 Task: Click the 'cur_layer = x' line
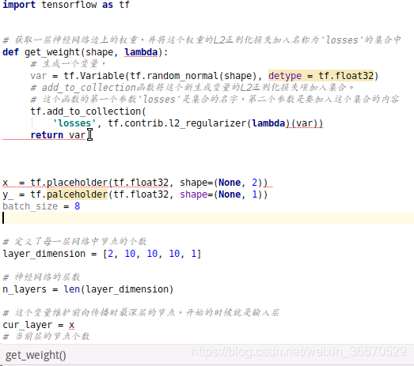tap(38, 325)
